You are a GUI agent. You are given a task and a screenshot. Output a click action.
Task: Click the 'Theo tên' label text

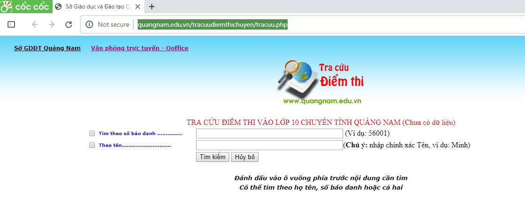coord(135,145)
